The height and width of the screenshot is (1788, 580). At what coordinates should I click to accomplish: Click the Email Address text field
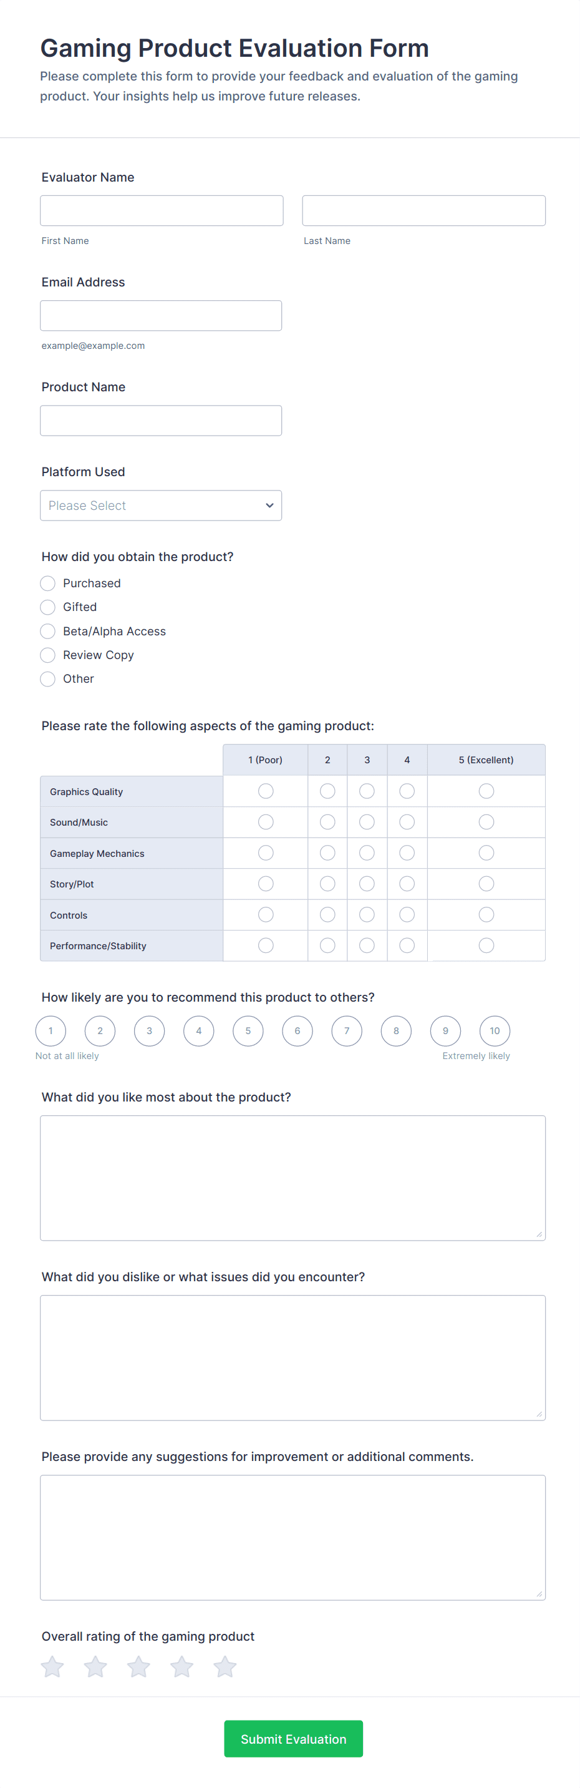click(x=161, y=316)
